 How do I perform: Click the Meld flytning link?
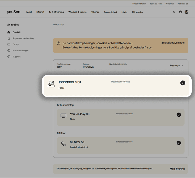(177, 169)
